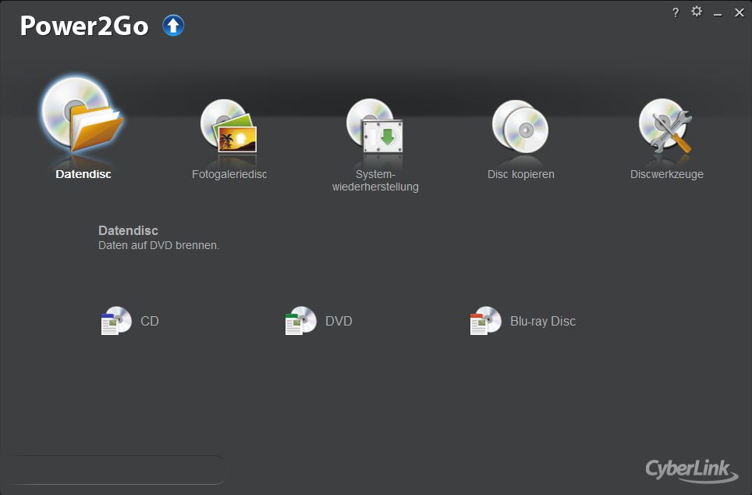Switch to the Disc kopieren category label
Screen dimensions: 752x495
click(x=521, y=174)
